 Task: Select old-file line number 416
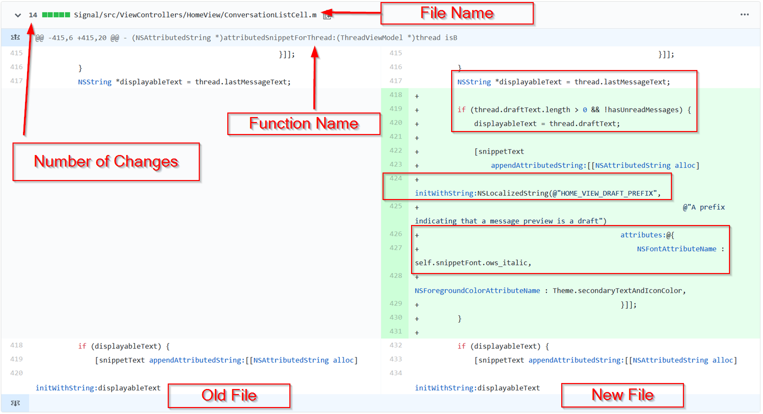(x=17, y=67)
